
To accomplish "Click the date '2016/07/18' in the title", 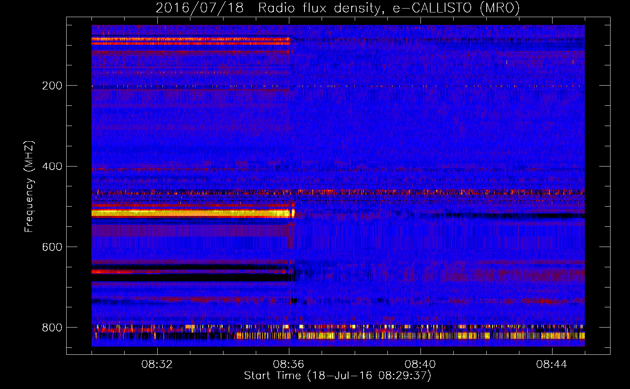I will tap(200, 8).
